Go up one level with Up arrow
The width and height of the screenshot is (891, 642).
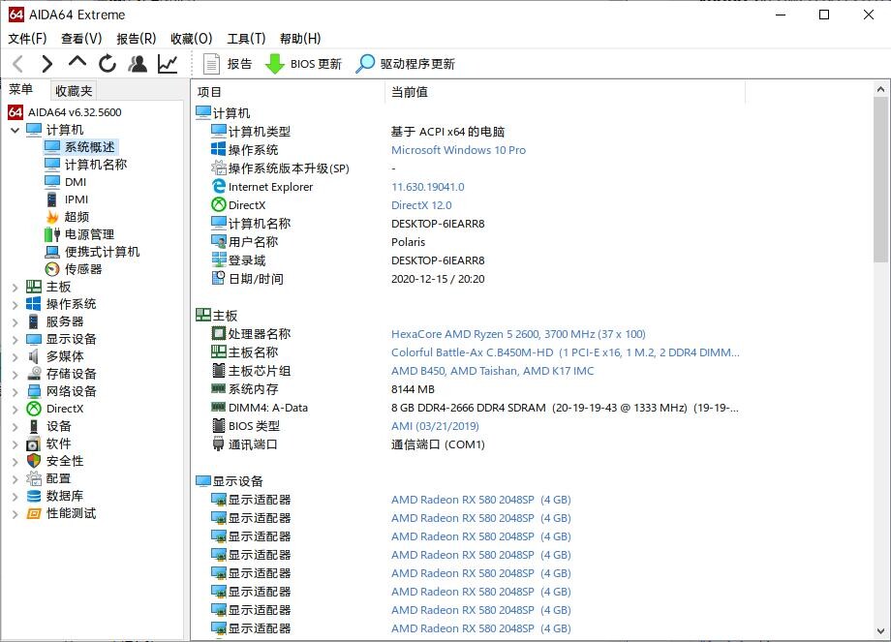point(77,63)
